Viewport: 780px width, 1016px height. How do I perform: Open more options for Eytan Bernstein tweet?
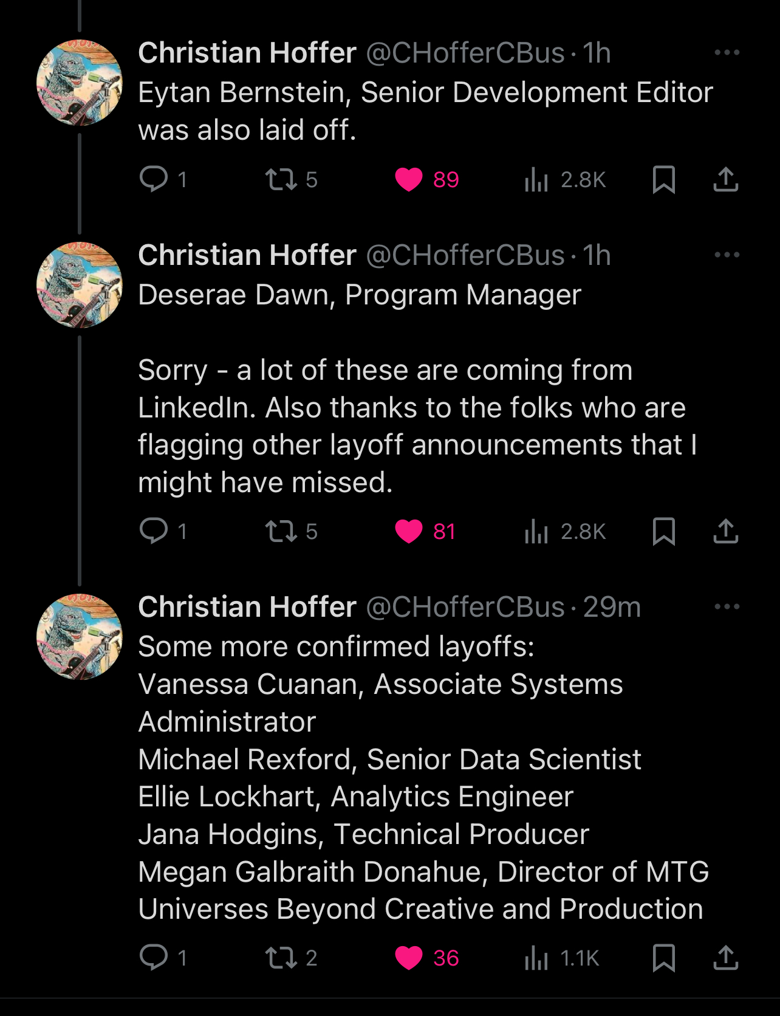tap(727, 53)
